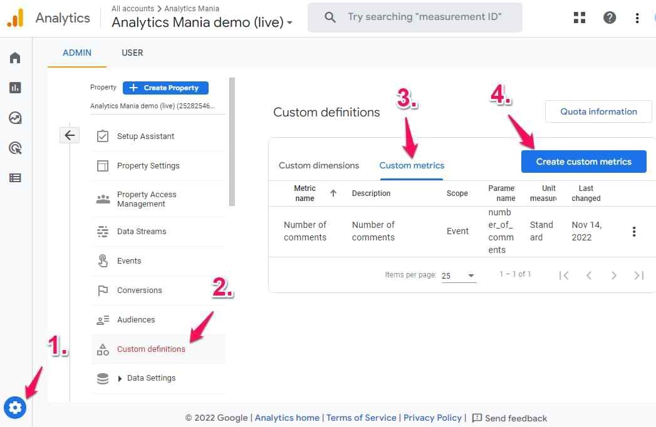Go to previous page of results
The width and height of the screenshot is (656, 427).
pyautogui.click(x=588, y=275)
